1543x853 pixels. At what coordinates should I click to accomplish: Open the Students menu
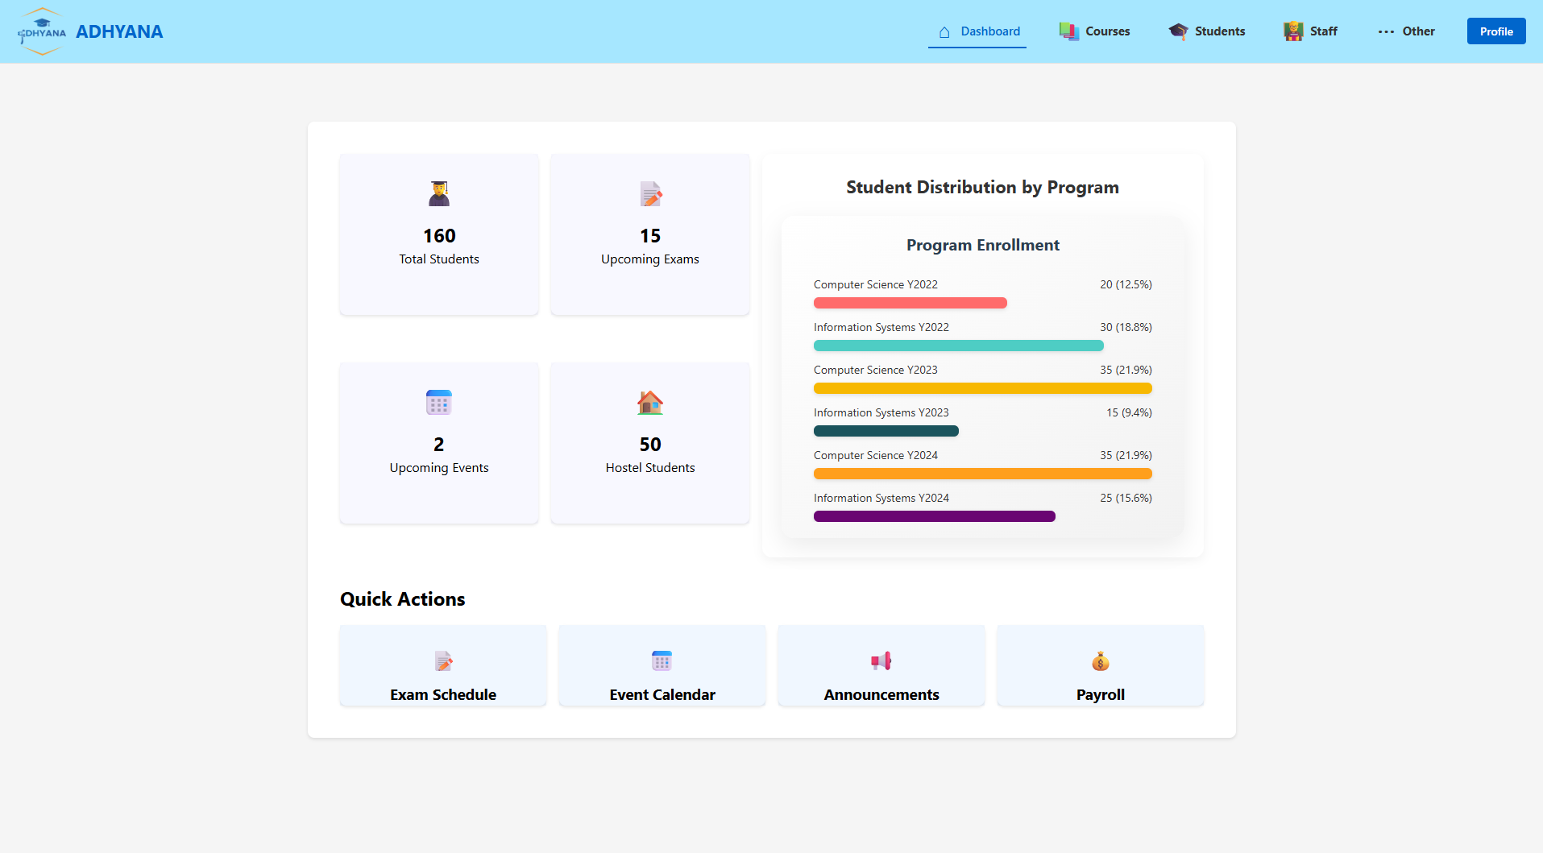click(1206, 31)
